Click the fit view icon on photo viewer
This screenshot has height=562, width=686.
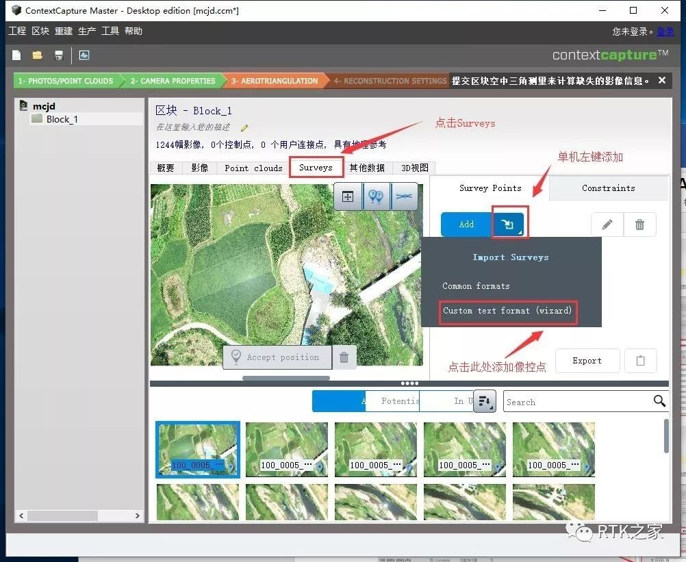348,197
